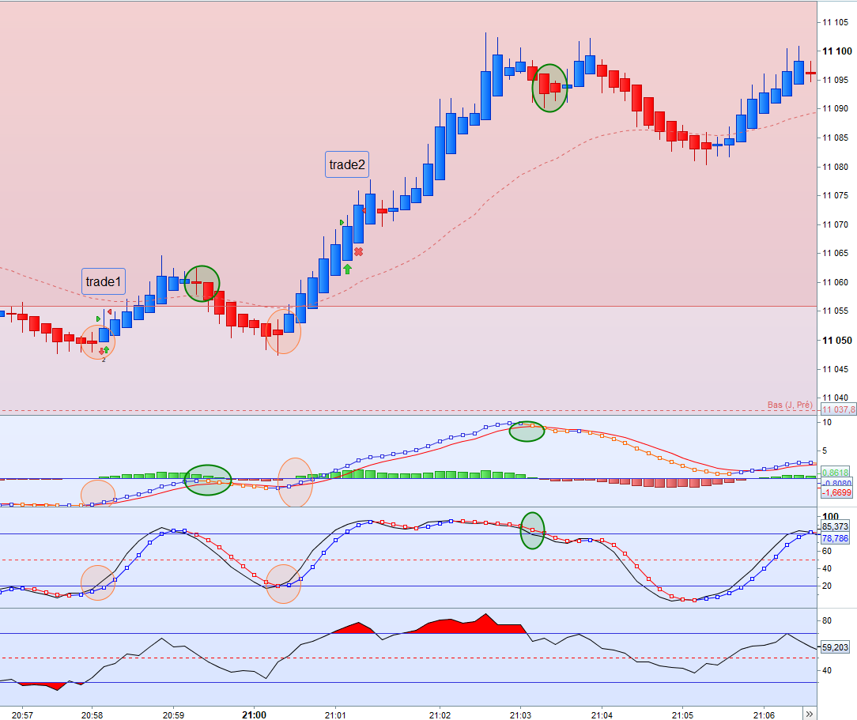Click the 100 level on the stochastic scale
The width and height of the screenshot is (857, 720).
click(830, 516)
